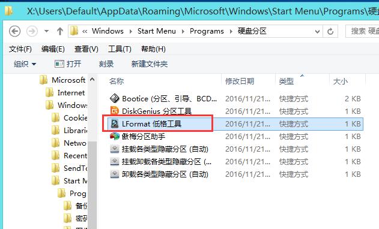Go back using the Back arrow
Viewport: 379px width, 229px height.
(x=14, y=31)
